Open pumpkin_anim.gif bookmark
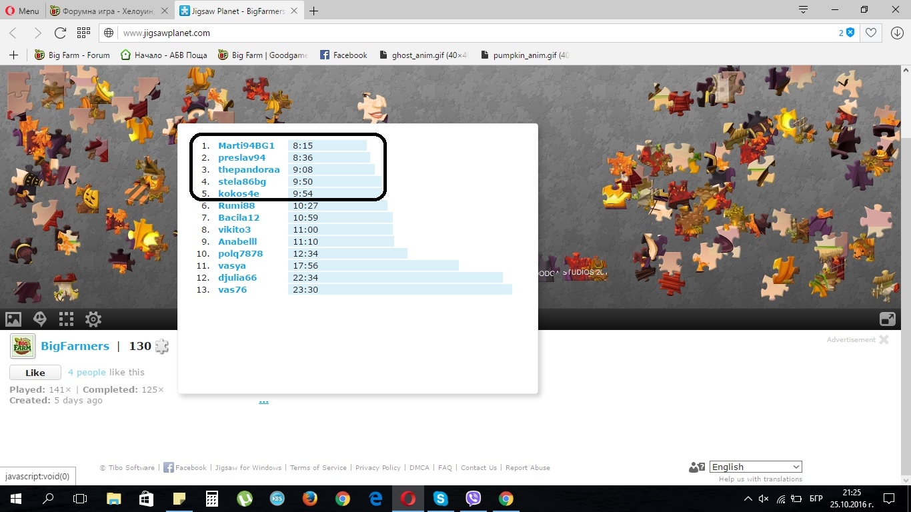 pyautogui.click(x=525, y=55)
